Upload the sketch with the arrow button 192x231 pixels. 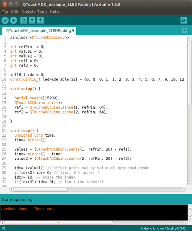tap(13, 20)
